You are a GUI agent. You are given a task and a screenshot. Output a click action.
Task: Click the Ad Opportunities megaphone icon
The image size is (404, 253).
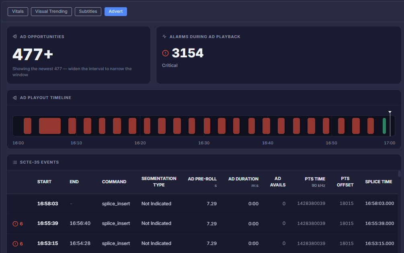pyautogui.click(x=15, y=36)
